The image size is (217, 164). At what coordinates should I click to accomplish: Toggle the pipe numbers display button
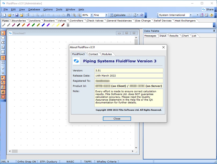click(3, 83)
